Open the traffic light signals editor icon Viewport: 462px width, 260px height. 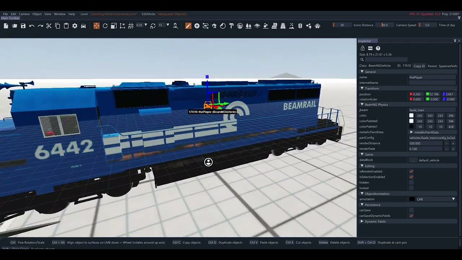300,26
